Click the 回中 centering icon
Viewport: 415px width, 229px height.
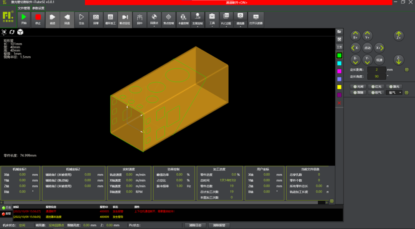tap(139, 19)
